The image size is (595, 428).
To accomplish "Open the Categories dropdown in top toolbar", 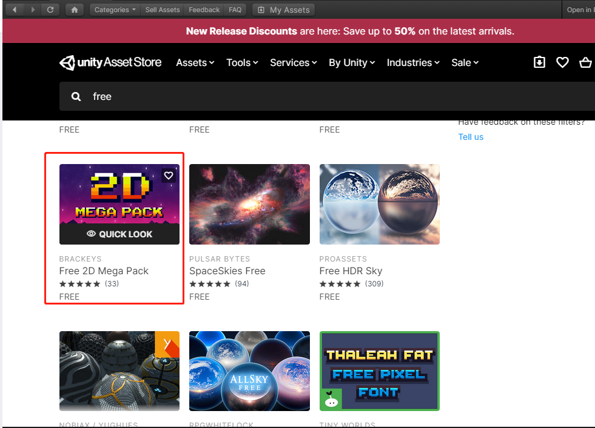I will click(x=115, y=10).
